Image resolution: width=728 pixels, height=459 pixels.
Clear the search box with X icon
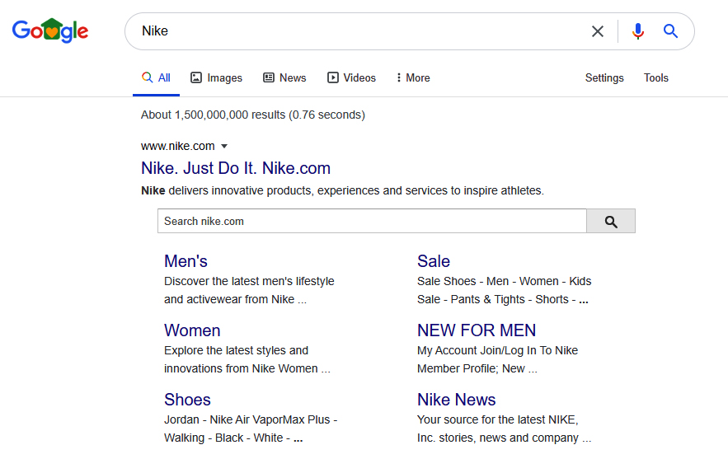[x=598, y=31]
